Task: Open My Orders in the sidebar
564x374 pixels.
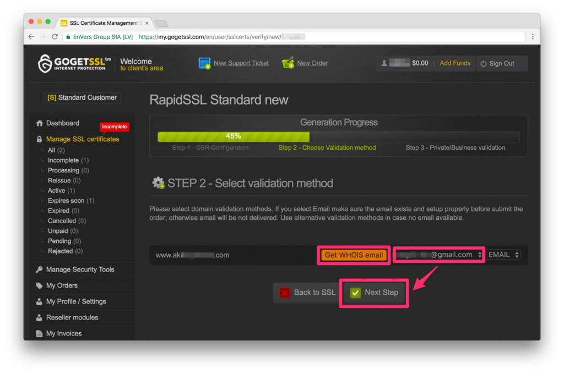Action: (x=62, y=285)
